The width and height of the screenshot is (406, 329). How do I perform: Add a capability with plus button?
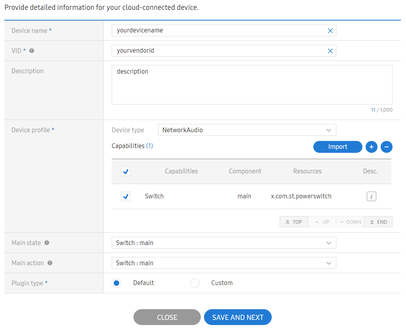[371, 147]
